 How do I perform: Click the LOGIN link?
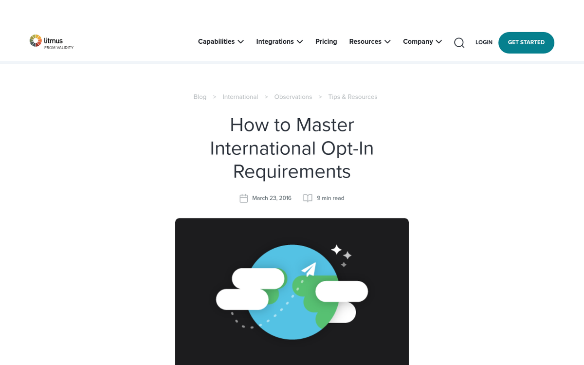[x=484, y=42]
